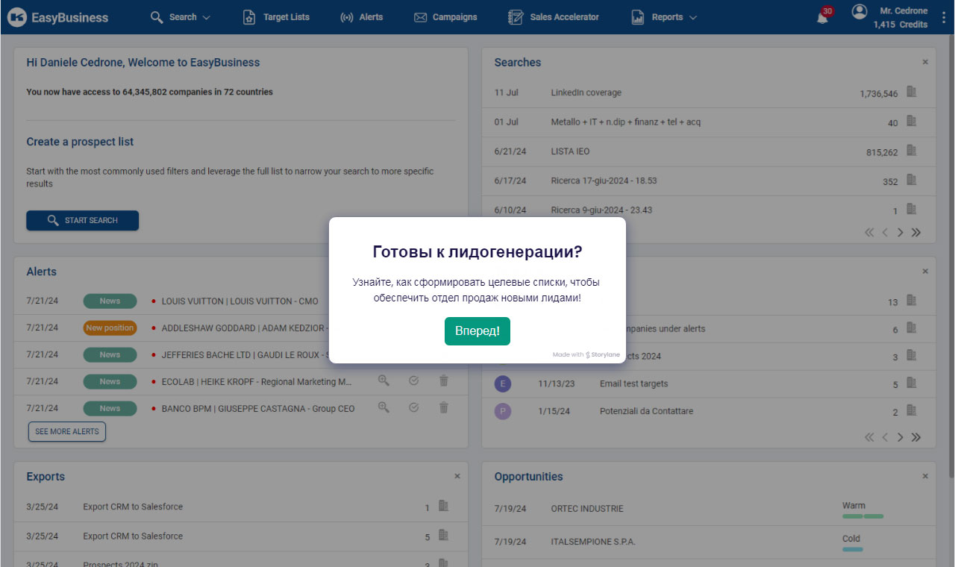Click the green Вперед! button

pyautogui.click(x=477, y=331)
